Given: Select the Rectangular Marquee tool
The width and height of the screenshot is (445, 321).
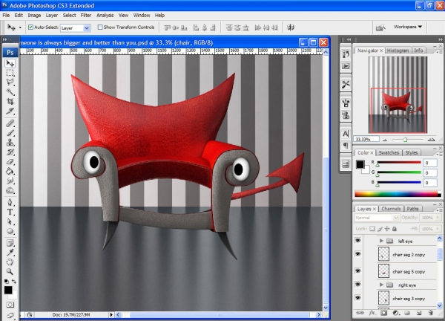Looking at the screenshot, I should [x=10, y=73].
